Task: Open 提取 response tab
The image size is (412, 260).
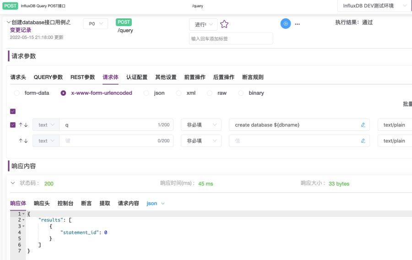Action: coord(104,203)
